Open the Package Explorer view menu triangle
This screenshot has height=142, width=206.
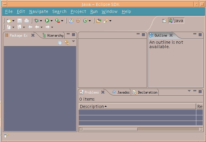(x=73, y=41)
